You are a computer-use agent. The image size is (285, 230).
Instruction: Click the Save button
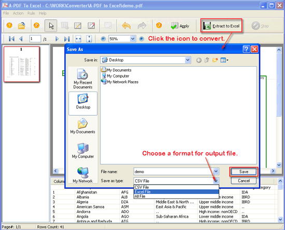(x=244, y=172)
